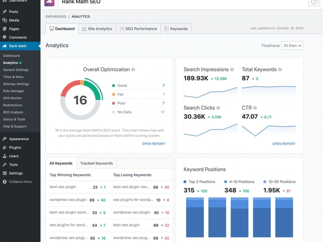Click the Total Keywords help icon
This screenshot has width=323, height=242.
[x=280, y=70]
